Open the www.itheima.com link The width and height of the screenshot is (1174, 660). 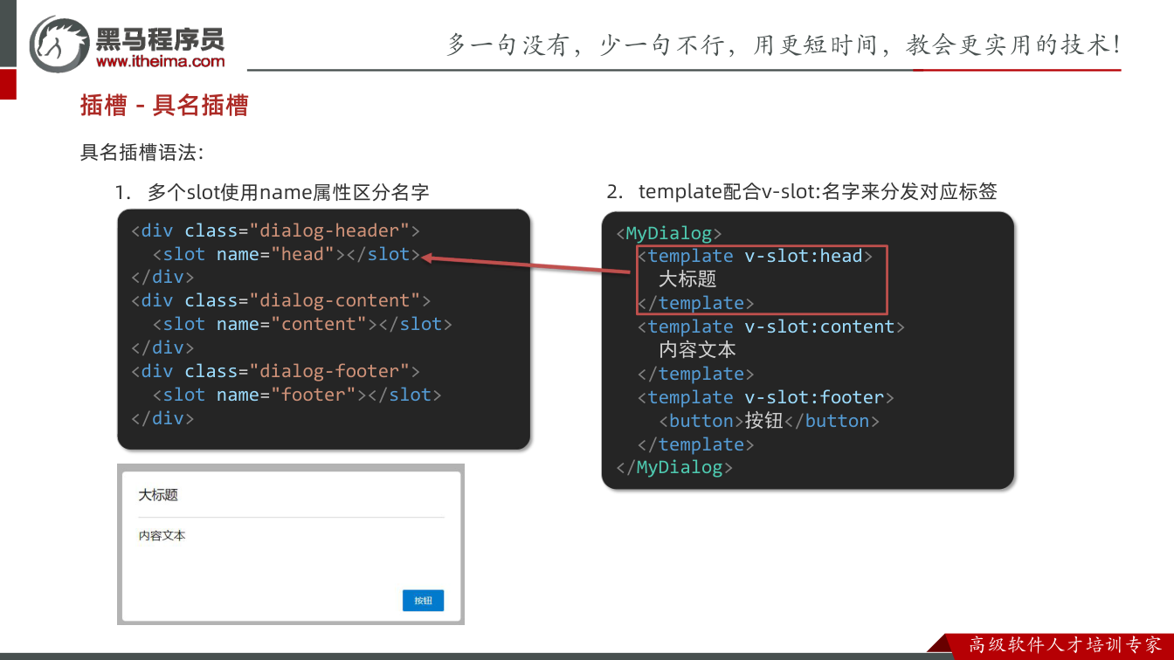[x=160, y=61]
